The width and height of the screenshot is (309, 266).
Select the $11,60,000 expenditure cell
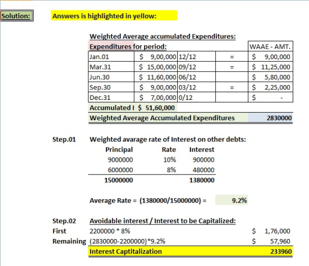tap(156, 77)
